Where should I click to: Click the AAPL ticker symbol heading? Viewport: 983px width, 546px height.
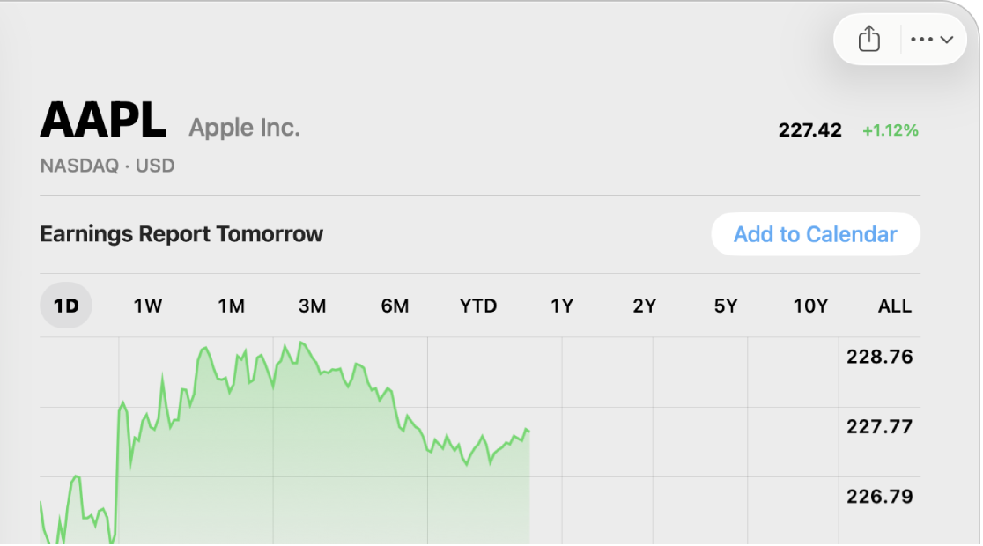click(x=103, y=121)
